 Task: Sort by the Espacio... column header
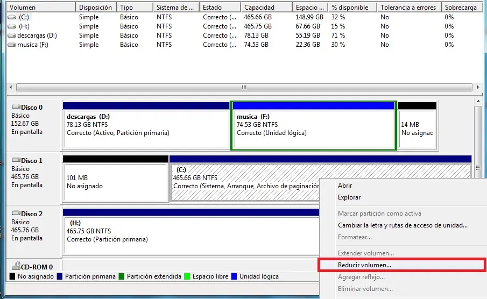310,7
